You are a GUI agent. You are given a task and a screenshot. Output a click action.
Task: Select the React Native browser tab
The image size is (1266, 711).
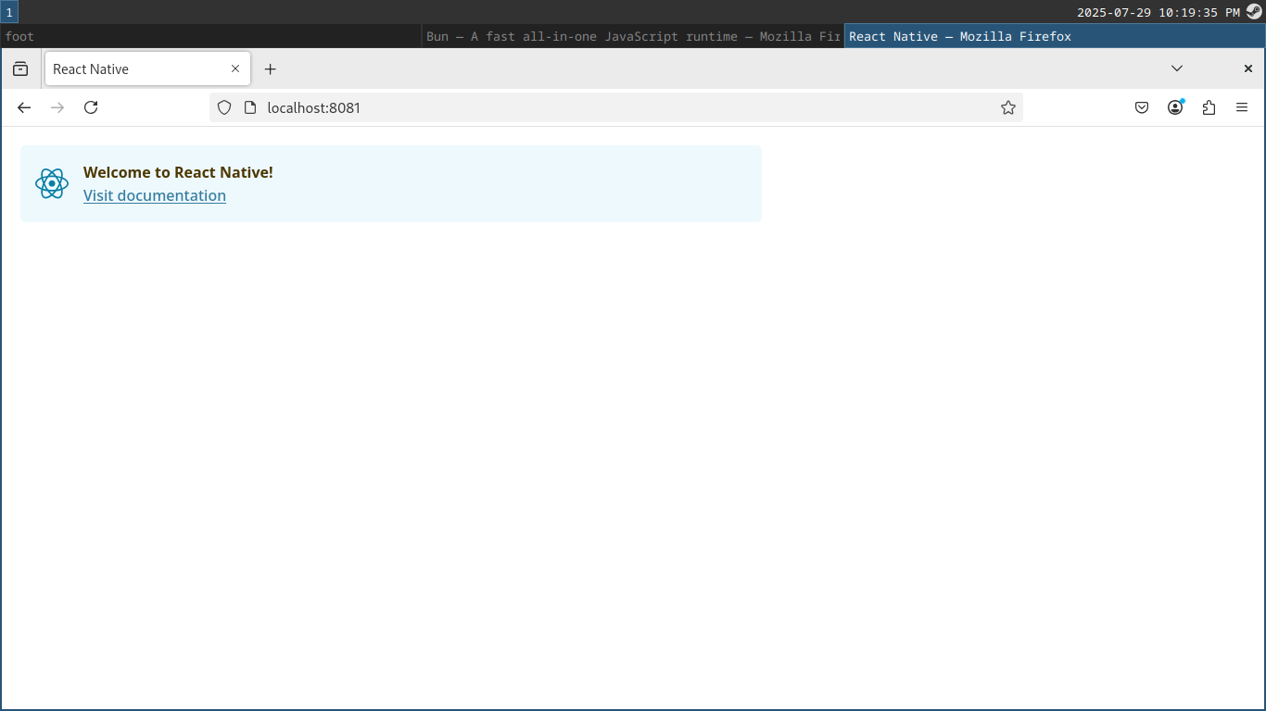pos(134,69)
